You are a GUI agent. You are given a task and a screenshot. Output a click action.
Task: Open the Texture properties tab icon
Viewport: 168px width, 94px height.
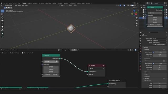140,69
